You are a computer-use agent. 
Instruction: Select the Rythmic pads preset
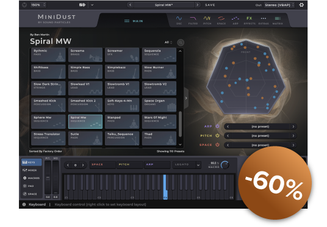pos(48,55)
